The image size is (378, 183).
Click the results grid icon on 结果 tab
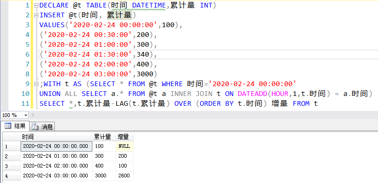[8, 126]
